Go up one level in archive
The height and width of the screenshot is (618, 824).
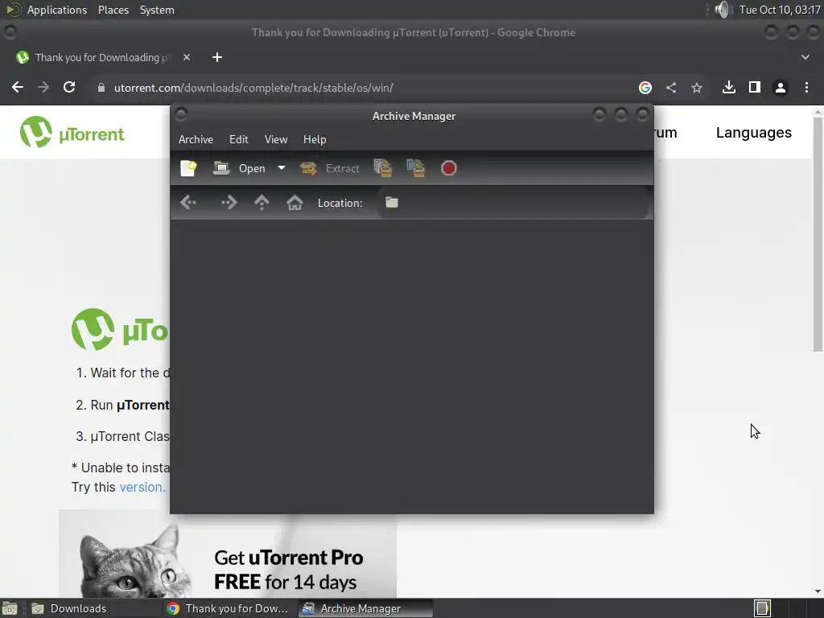[x=262, y=202]
